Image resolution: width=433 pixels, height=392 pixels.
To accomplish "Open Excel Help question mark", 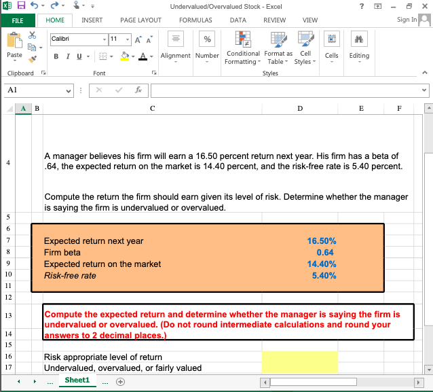I will tap(362, 6).
